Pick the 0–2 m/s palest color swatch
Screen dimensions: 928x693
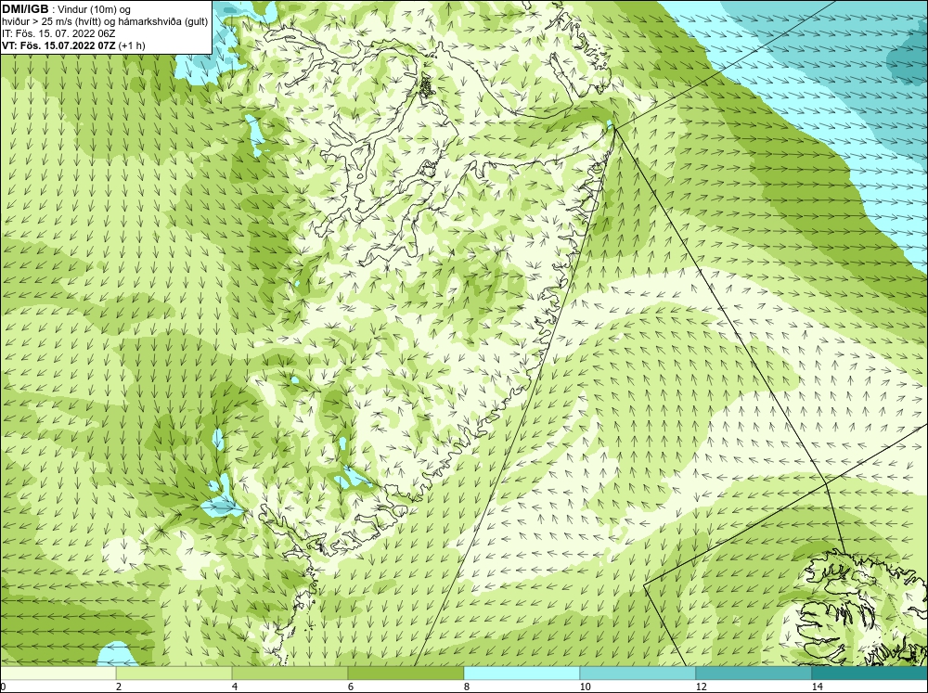[58, 673]
